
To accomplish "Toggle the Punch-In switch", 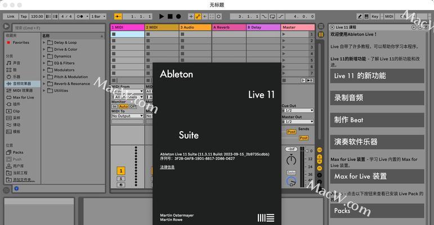I will [x=265, y=17].
